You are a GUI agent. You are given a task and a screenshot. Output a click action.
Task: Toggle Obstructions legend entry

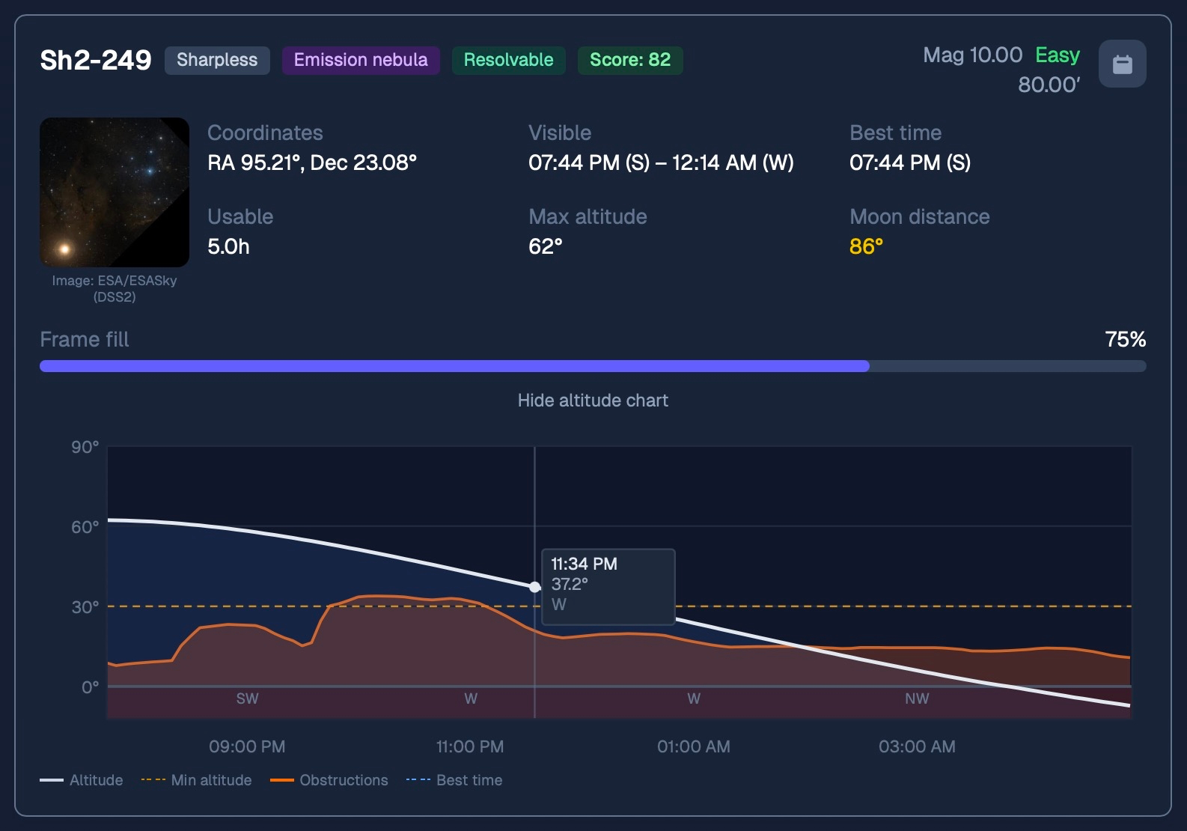click(329, 780)
